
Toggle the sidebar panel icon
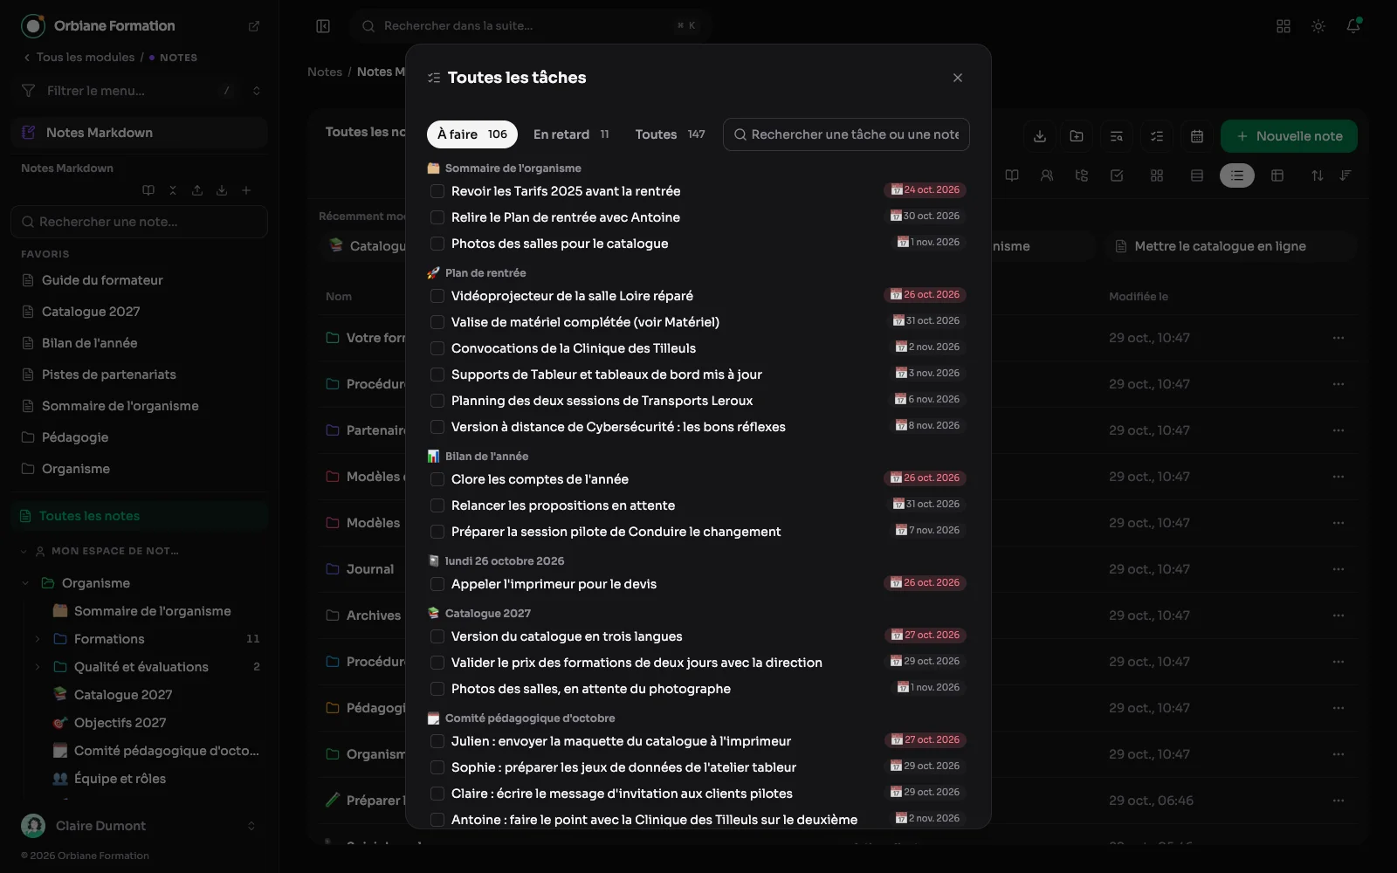[x=323, y=26]
